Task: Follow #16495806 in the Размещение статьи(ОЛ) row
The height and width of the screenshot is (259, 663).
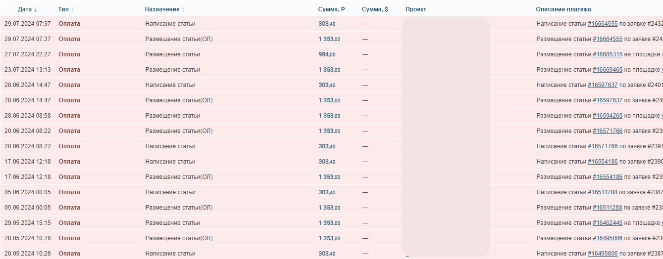Action: (608, 238)
